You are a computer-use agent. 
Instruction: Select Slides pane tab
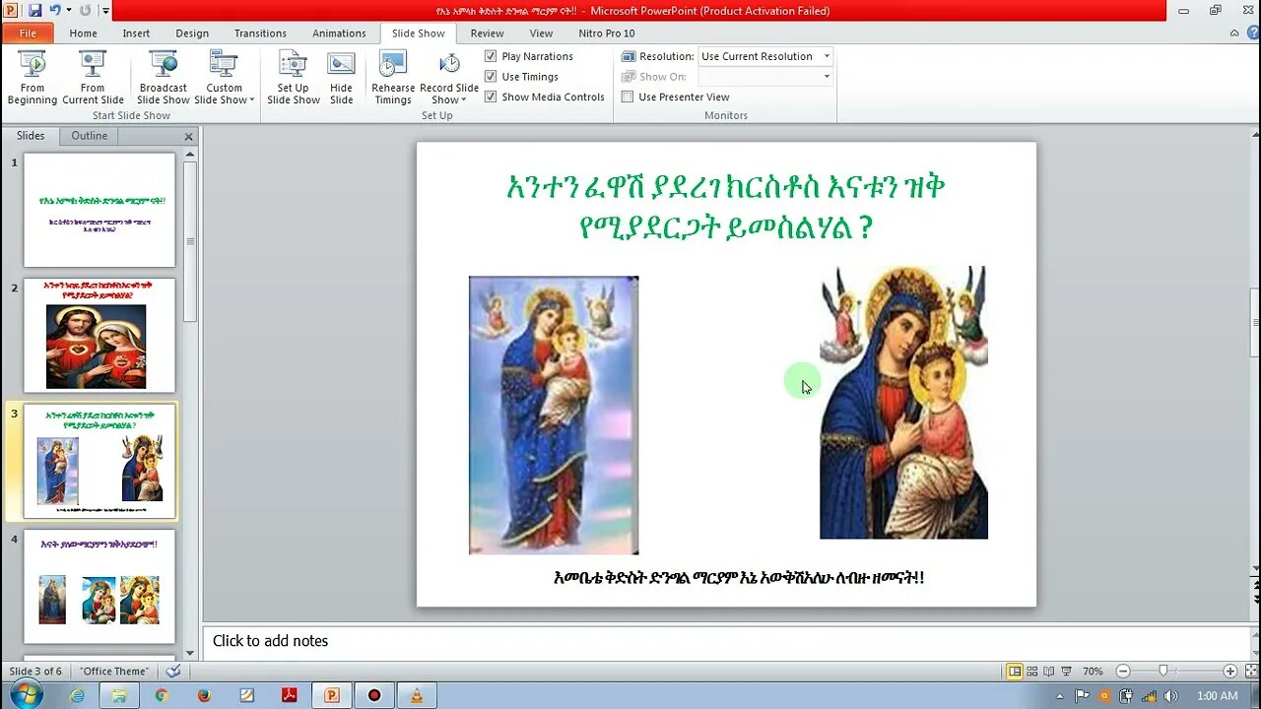[31, 136]
